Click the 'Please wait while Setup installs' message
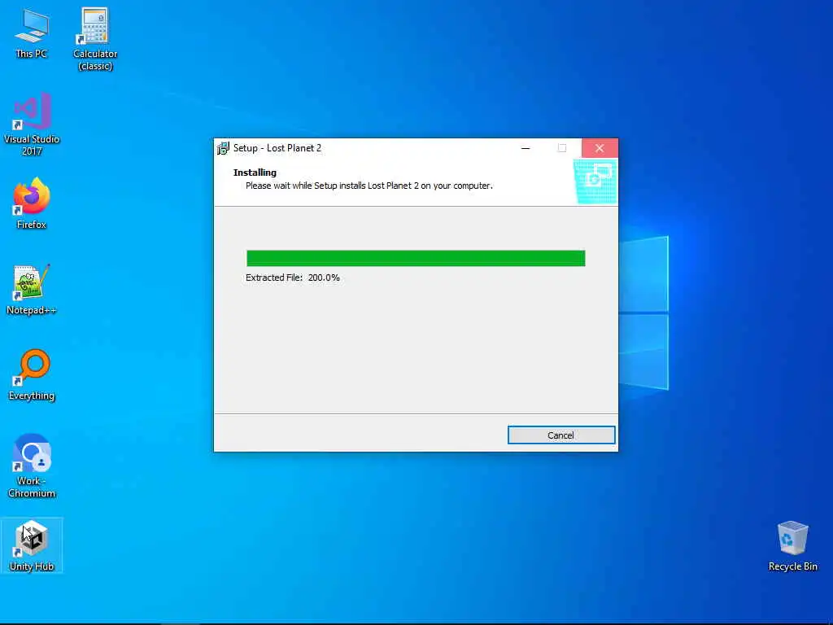The height and width of the screenshot is (625, 833). (x=369, y=186)
